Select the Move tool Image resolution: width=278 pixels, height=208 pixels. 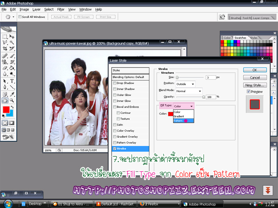tap(12, 36)
